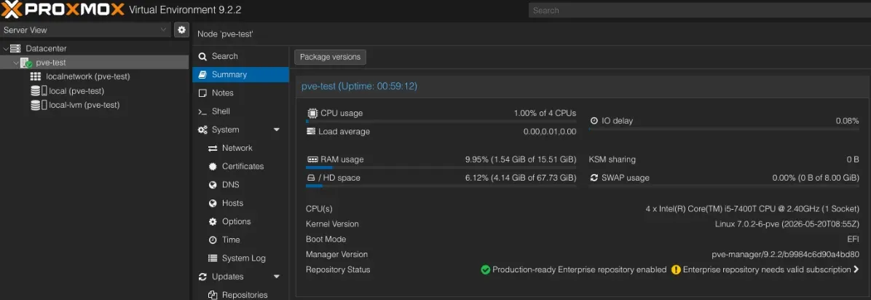Click the Certificates badge icon
871x300 pixels.
point(213,167)
